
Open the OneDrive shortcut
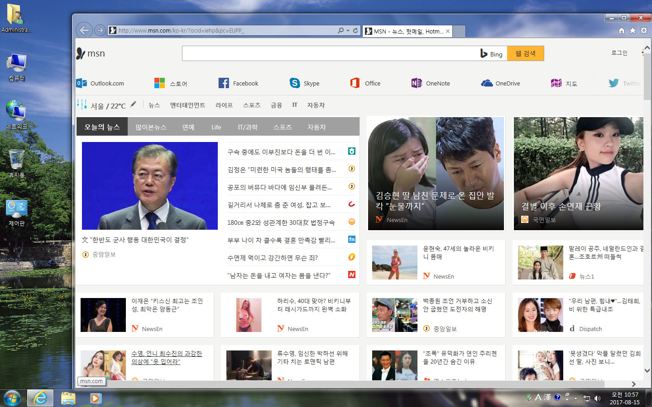500,83
